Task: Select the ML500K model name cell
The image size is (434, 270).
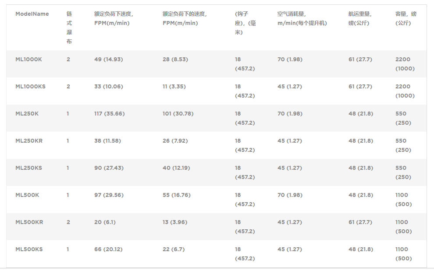Action: (27, 195)
